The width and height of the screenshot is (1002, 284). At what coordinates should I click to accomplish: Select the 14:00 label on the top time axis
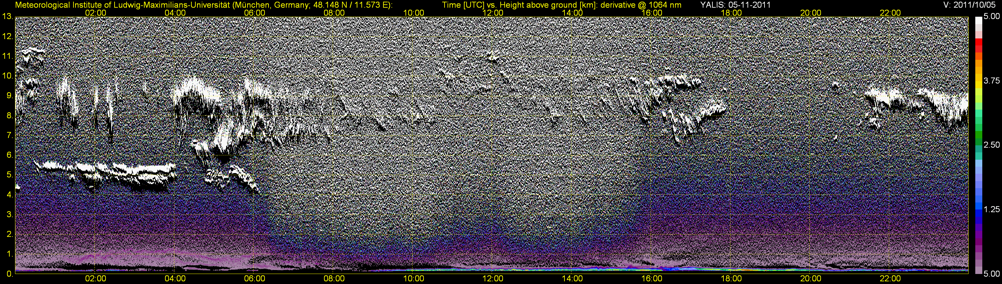(x=572, y=13)
